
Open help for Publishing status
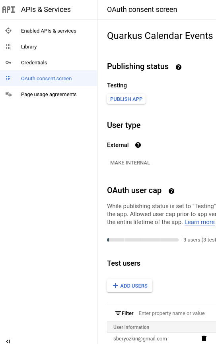(x=179, y=67)
